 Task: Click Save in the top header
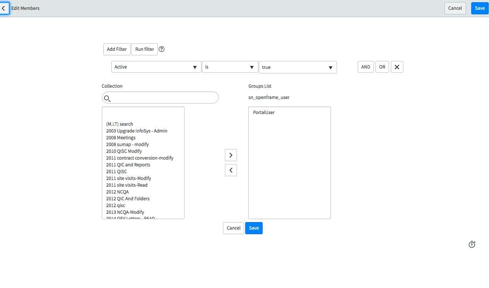[x=480, y=8]
